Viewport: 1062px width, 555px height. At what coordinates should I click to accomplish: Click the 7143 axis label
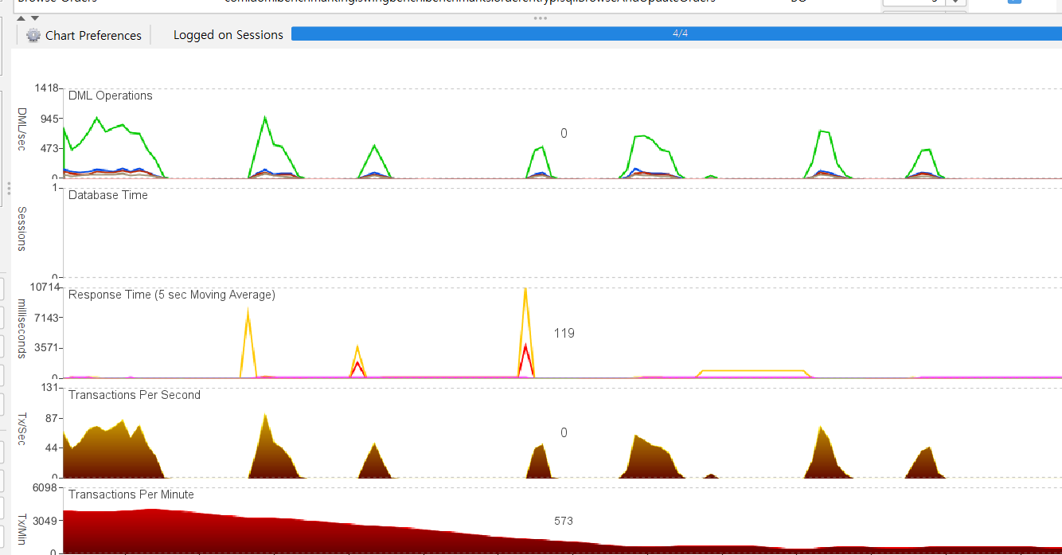47,318
